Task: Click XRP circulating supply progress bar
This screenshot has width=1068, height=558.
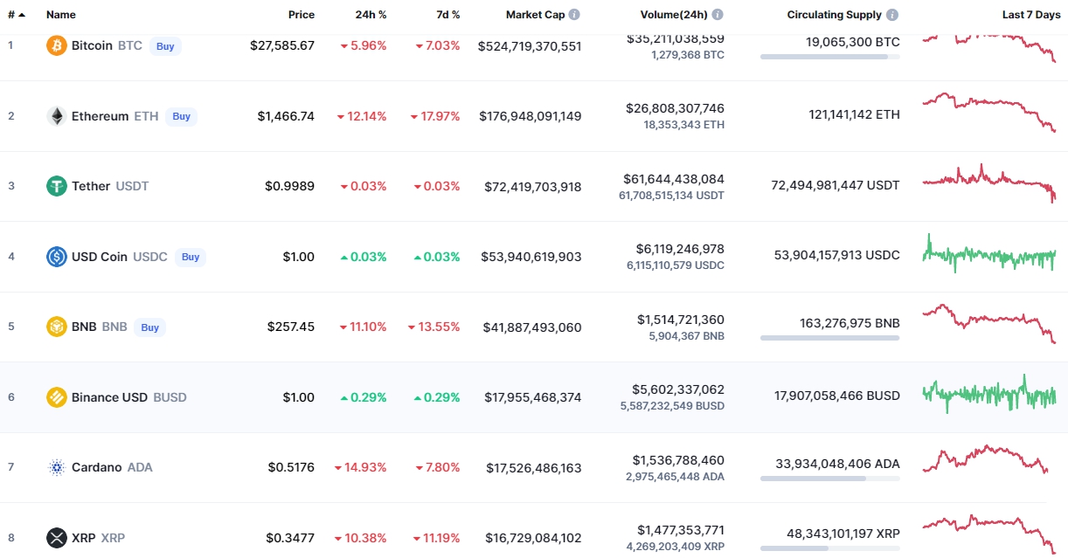Action: point(829,548)
